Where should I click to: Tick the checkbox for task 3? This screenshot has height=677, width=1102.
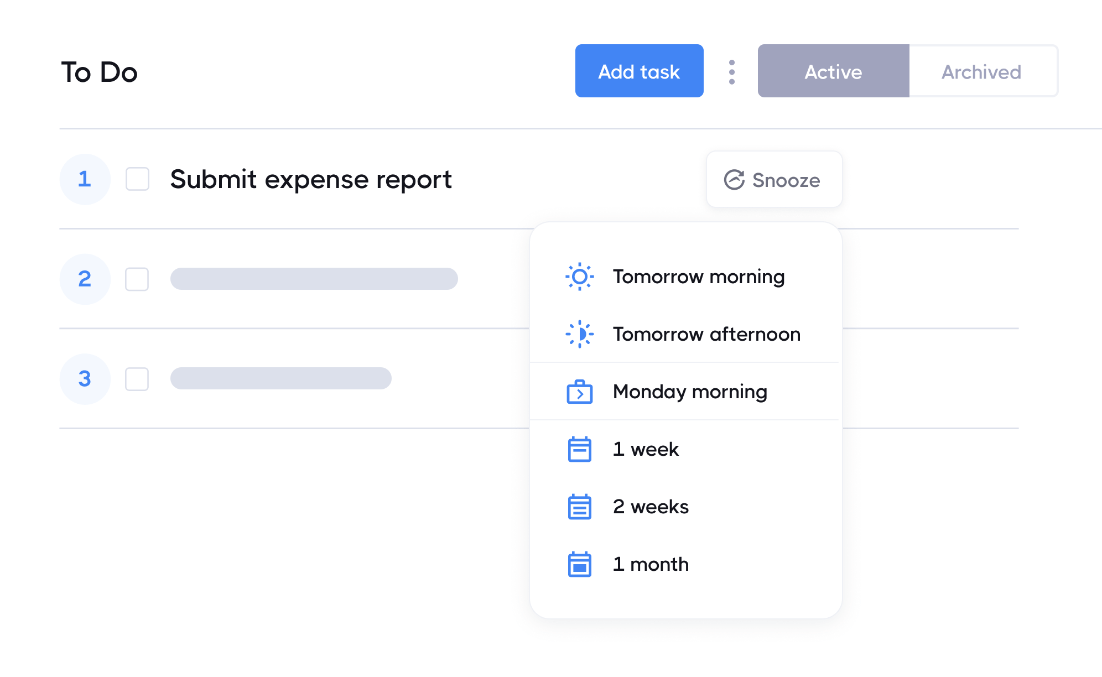pyautogui.click(x=137, y=379)
